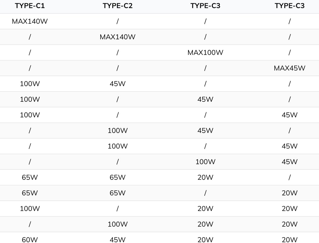Image resolution: width=319 pixels, height=243 pixels.
Task: Select the MAX45W cell
Action: (x=289, y=68)
